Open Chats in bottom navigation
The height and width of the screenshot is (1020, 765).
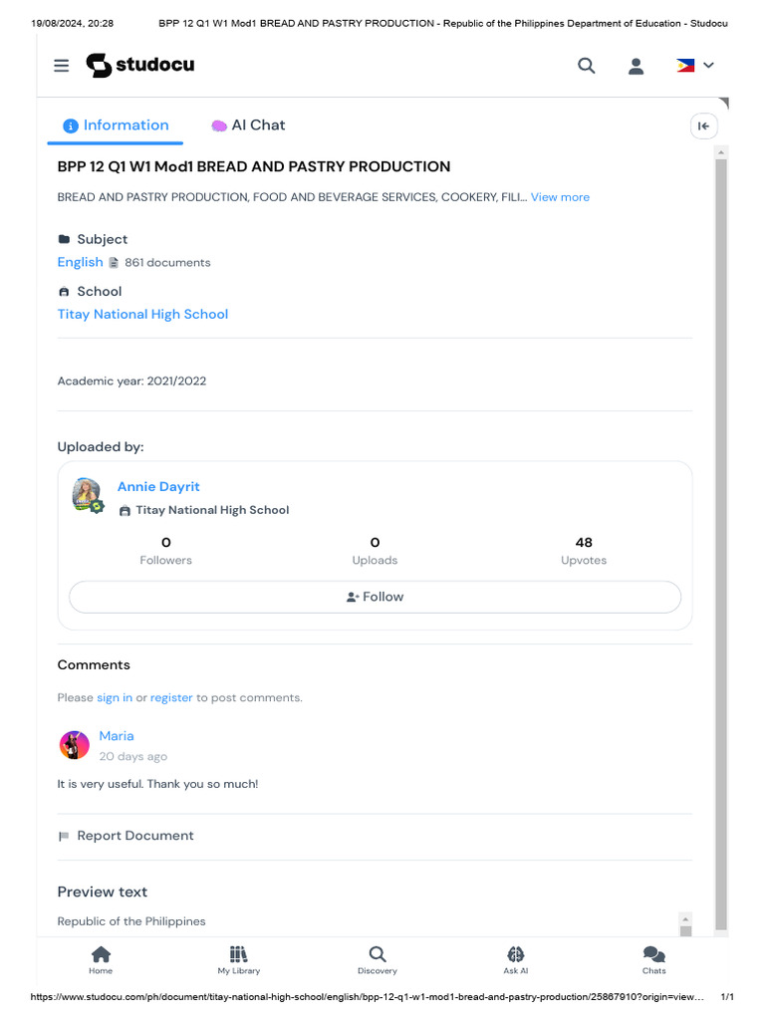653,959
